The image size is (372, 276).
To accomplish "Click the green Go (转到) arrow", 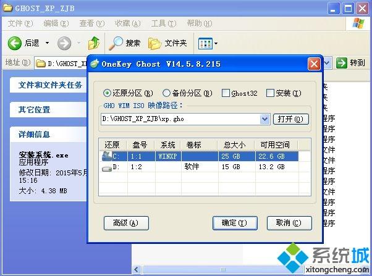I will (341, 63).
